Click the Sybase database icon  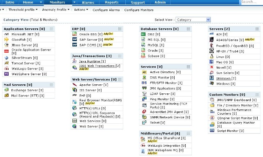coord(143,55)
